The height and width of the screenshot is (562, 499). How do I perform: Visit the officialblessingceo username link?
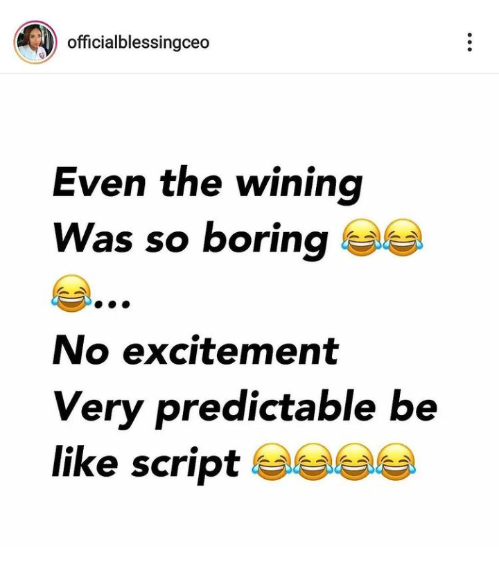click(x=139, y=42)
